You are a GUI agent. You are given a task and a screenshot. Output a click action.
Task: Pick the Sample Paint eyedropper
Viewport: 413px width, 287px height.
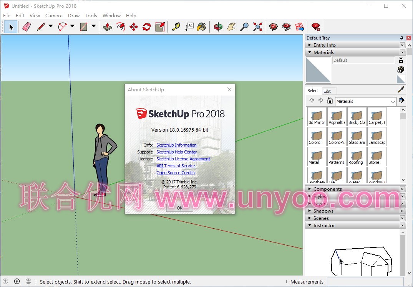point(401,90)
